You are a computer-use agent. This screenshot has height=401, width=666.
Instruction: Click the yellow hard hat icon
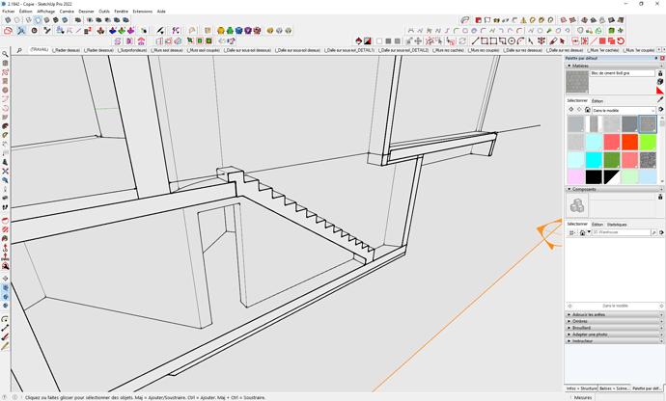[220, 31]
